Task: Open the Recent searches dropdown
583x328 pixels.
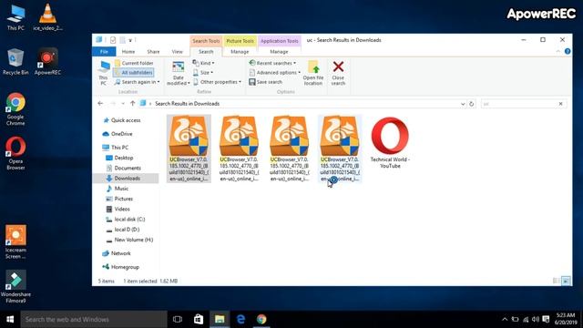Action: 272,63
